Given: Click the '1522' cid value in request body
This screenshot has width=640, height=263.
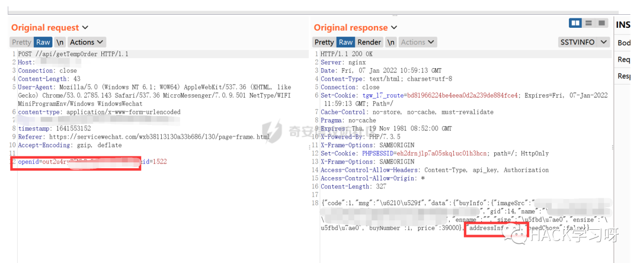Looking at the screenshot, I should click(x=159, y=162).
